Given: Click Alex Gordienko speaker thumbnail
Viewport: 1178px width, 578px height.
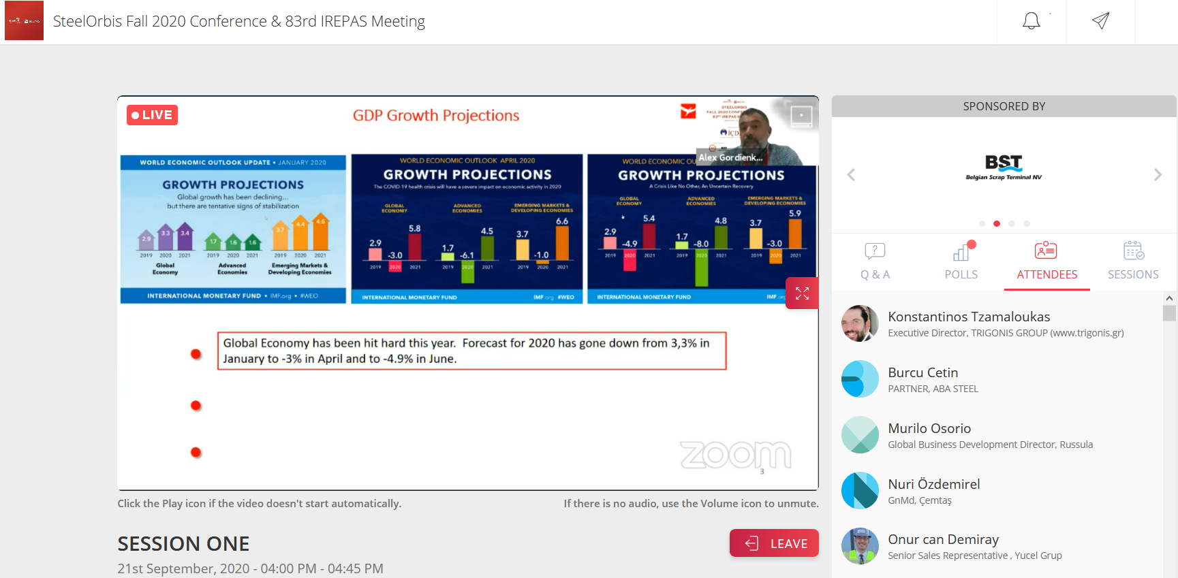Looking at the screenshot, I should point(756,131).
